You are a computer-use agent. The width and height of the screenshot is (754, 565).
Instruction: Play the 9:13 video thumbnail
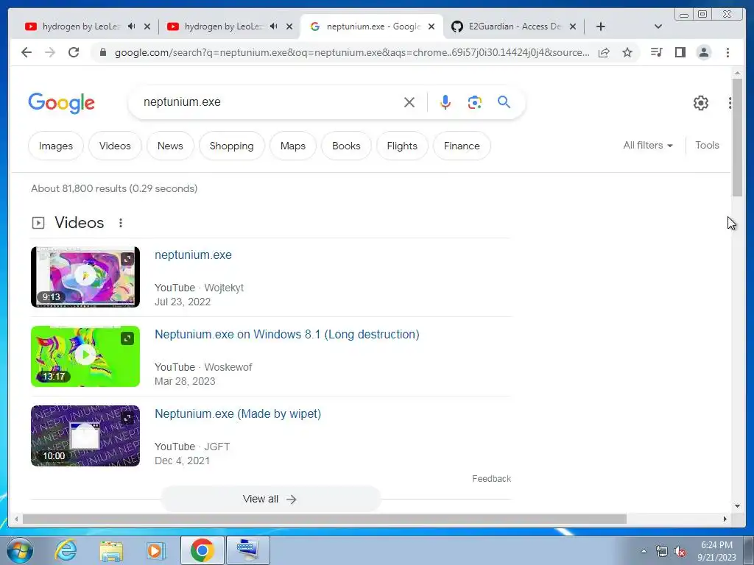85,277
